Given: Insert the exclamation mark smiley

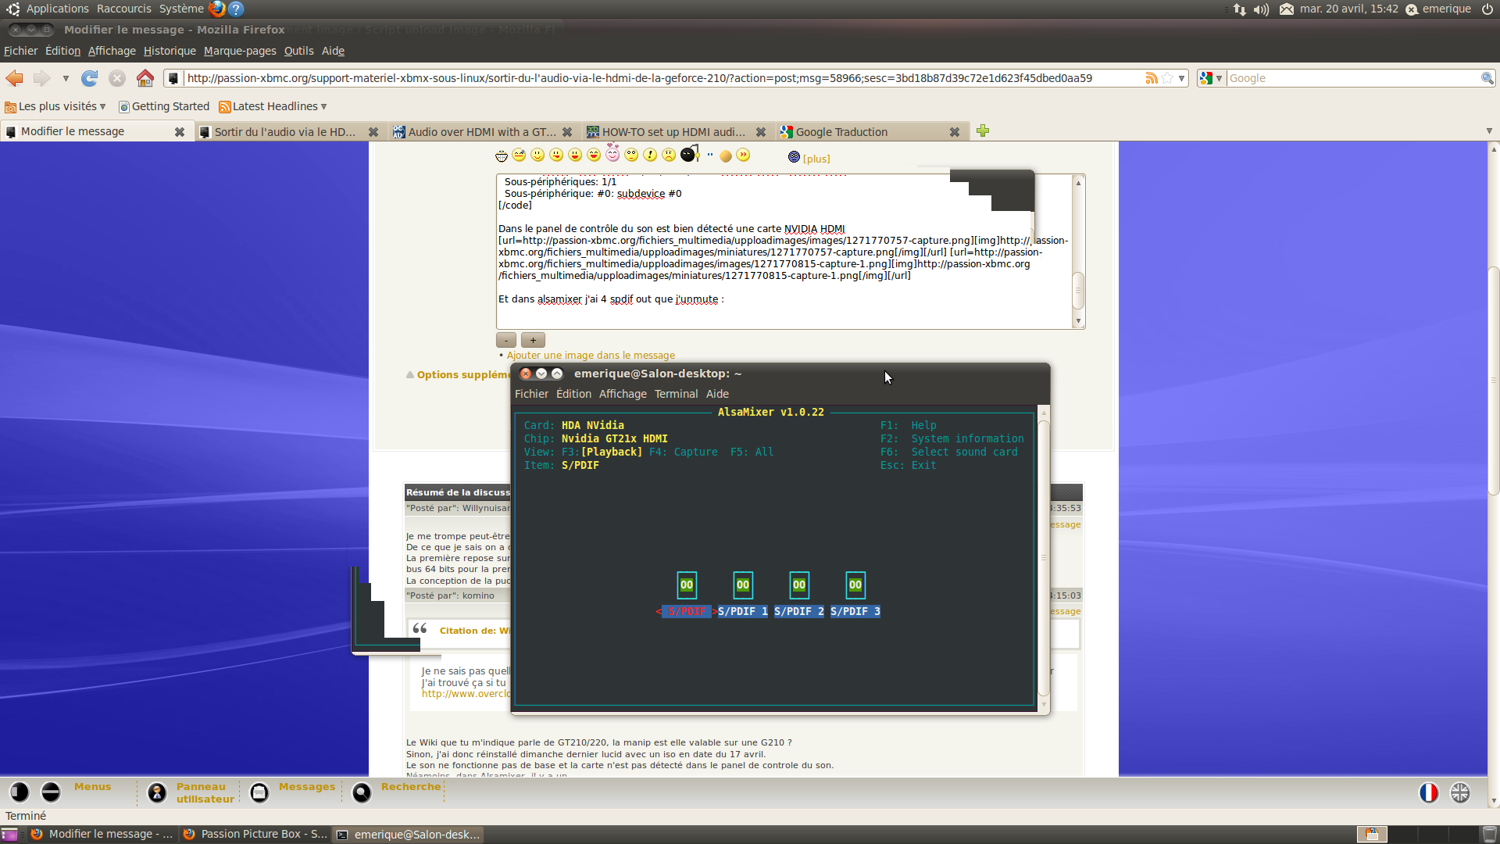Looking at the screenshot, I should pos(650,156).
